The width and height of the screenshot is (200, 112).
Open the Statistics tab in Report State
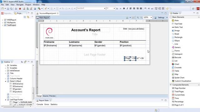coord(54,105)
